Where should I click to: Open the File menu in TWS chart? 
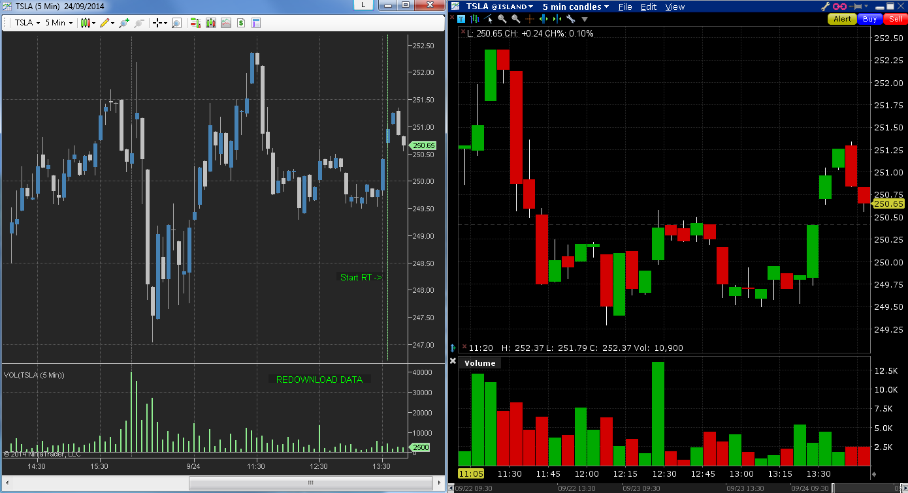coord(625,7)
